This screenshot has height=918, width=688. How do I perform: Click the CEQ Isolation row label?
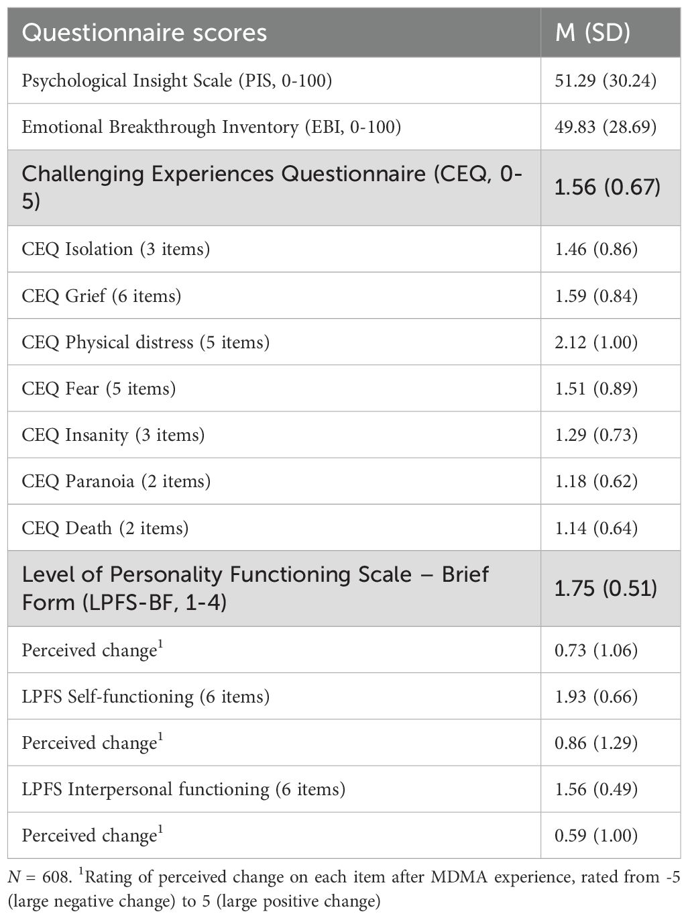pyautogui.click(x=115, y=249)
